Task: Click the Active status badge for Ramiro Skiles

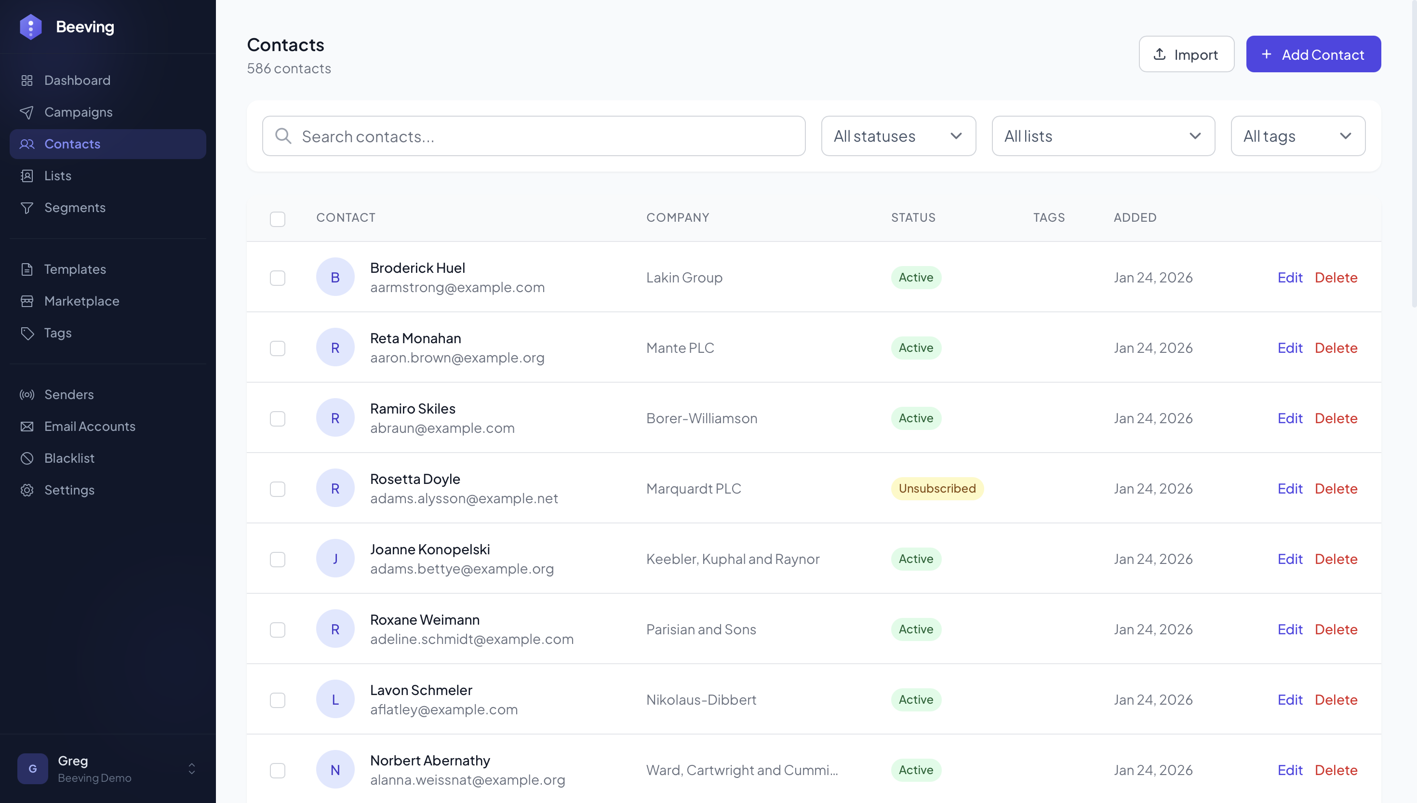Action: [x=915, y=418]
